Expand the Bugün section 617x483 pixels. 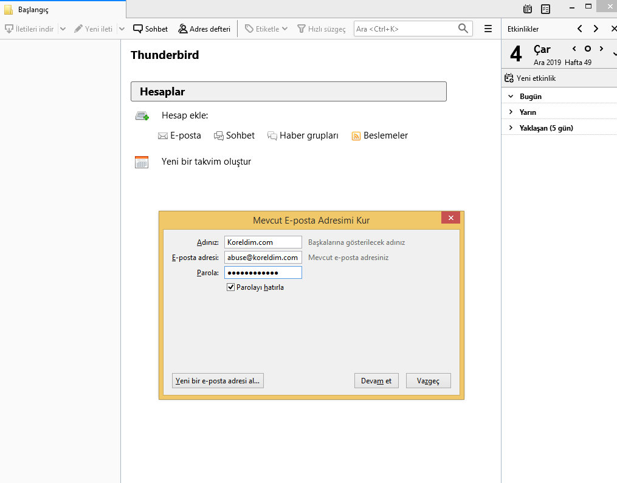511,96
